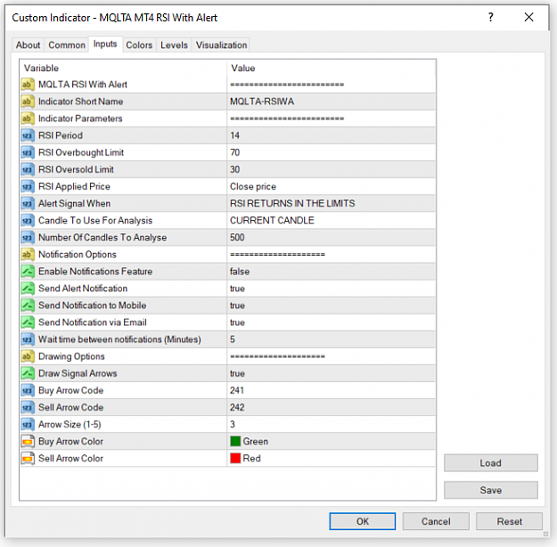557x547 pixels.
Task: Click the Load button
Action: [490, 463]
